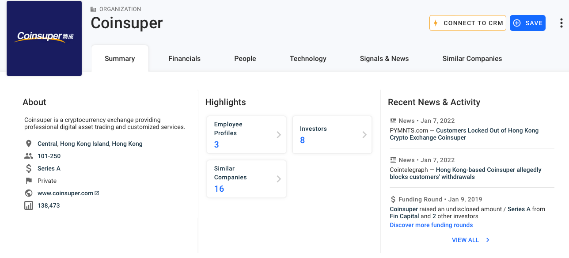569x258 pixels.
Task: Select the Summary tab
Action: click(120, 58)
